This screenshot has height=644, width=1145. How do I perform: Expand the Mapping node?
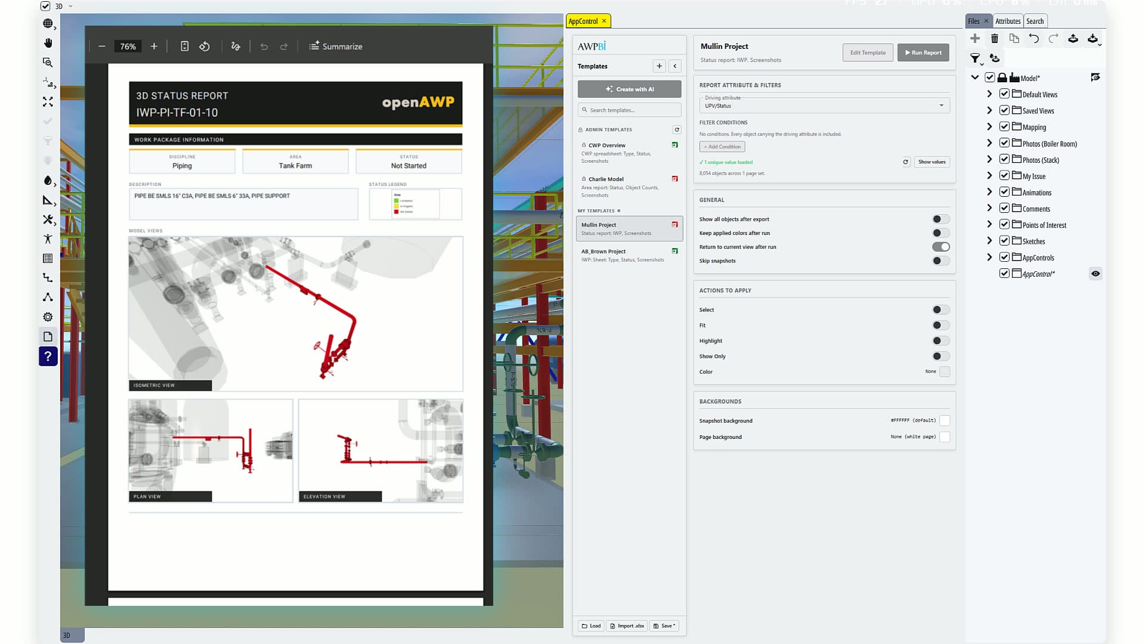point(989,126)
